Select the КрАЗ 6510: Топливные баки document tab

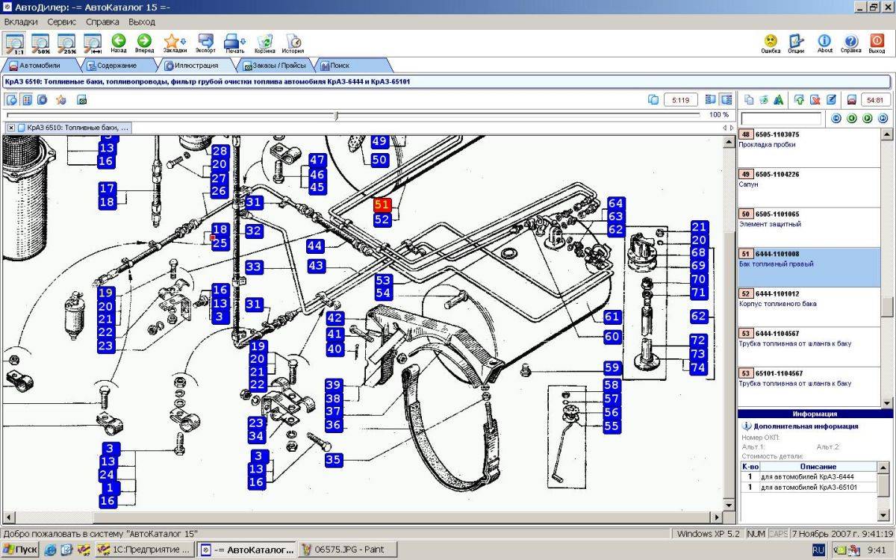coord(73,128)
